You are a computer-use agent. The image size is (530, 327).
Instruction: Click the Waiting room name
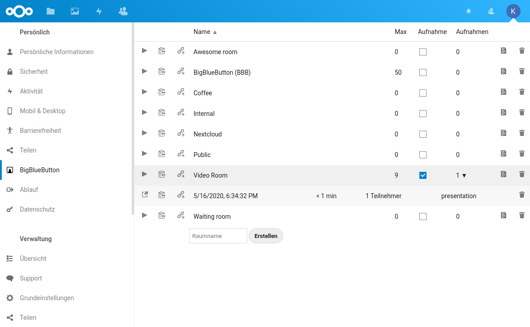[212, 217]
